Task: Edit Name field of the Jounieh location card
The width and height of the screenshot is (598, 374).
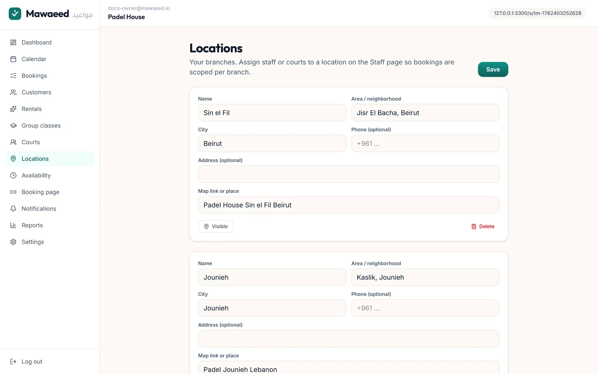Action: point(272,277)
